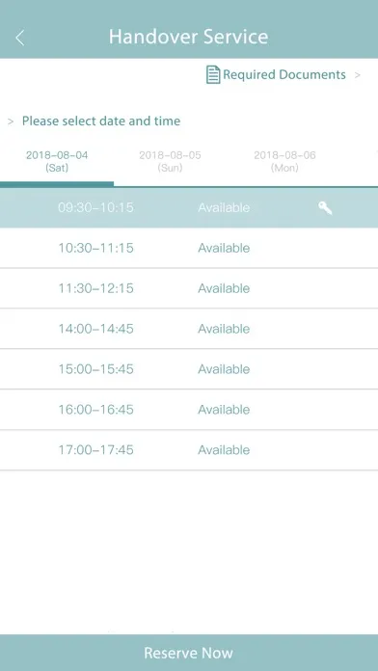Select the 09:30-10:15 time slot

pyautogui.click(x=189, y=208)
